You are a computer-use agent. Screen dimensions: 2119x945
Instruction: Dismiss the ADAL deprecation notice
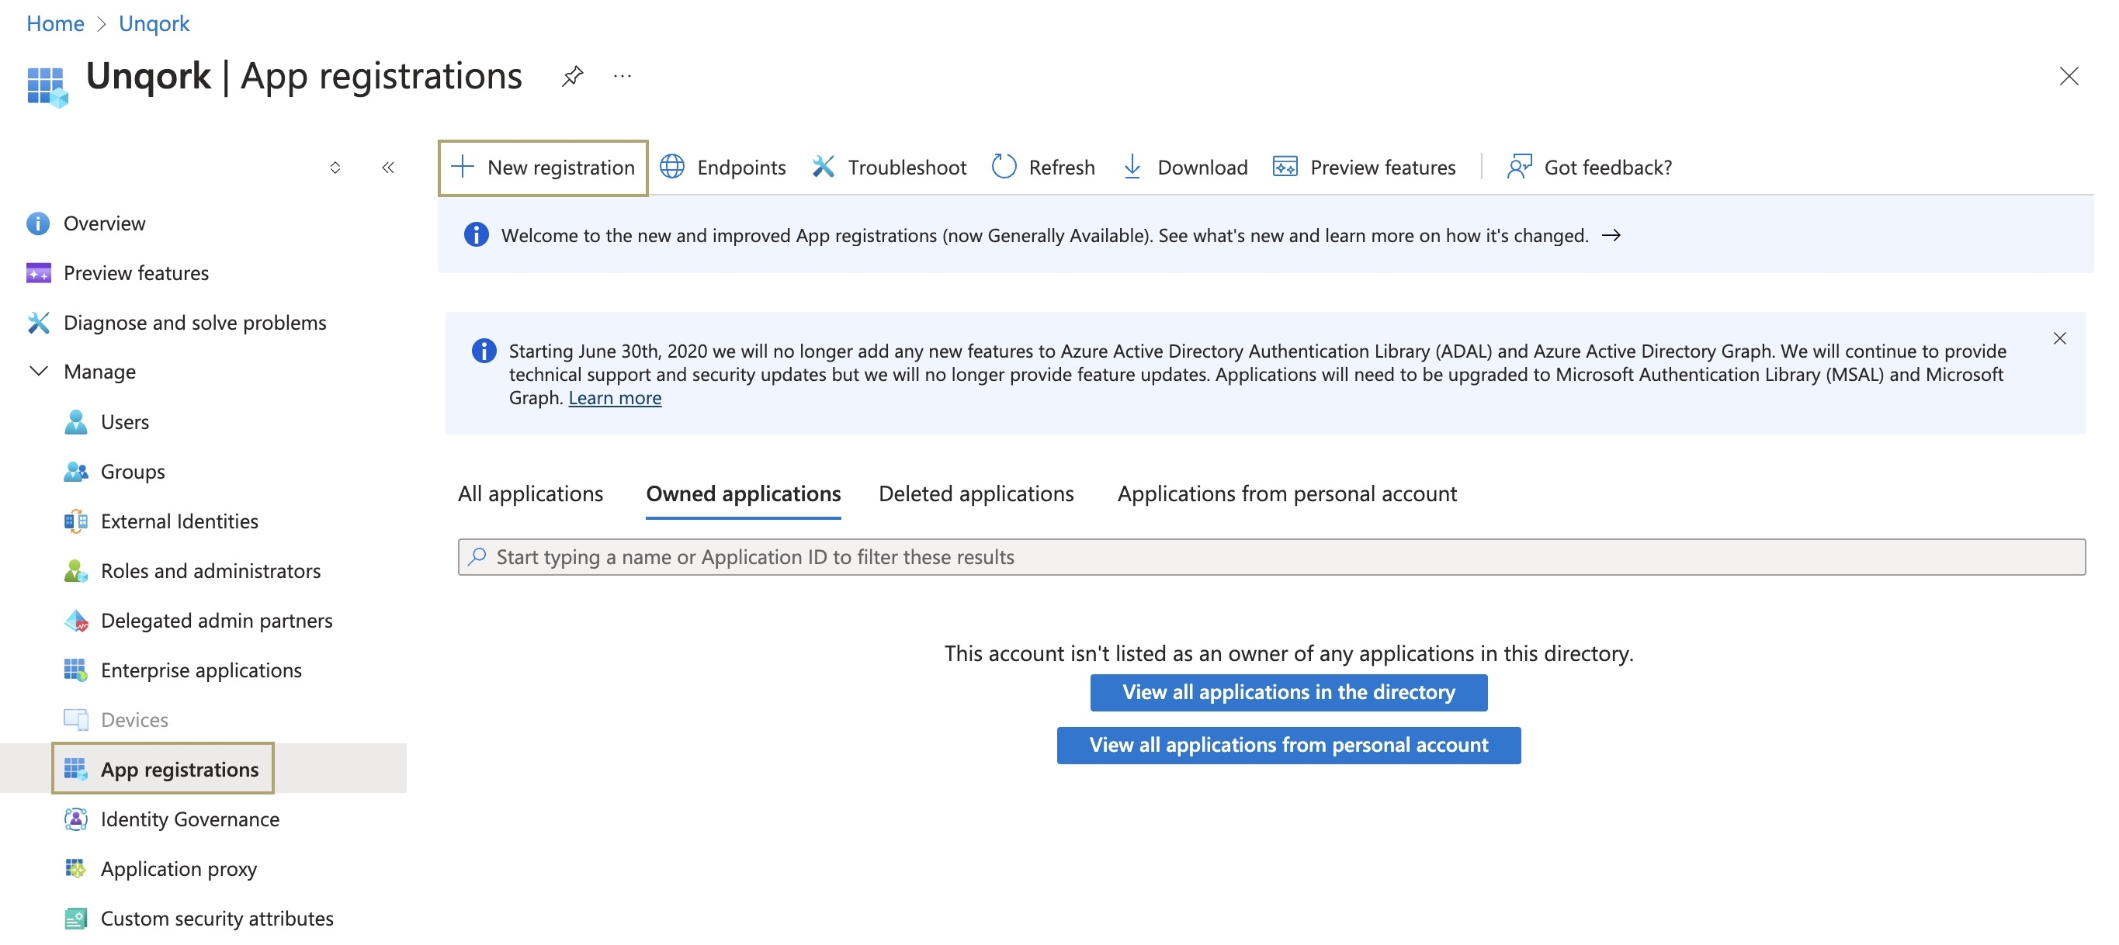(2059, 339)
